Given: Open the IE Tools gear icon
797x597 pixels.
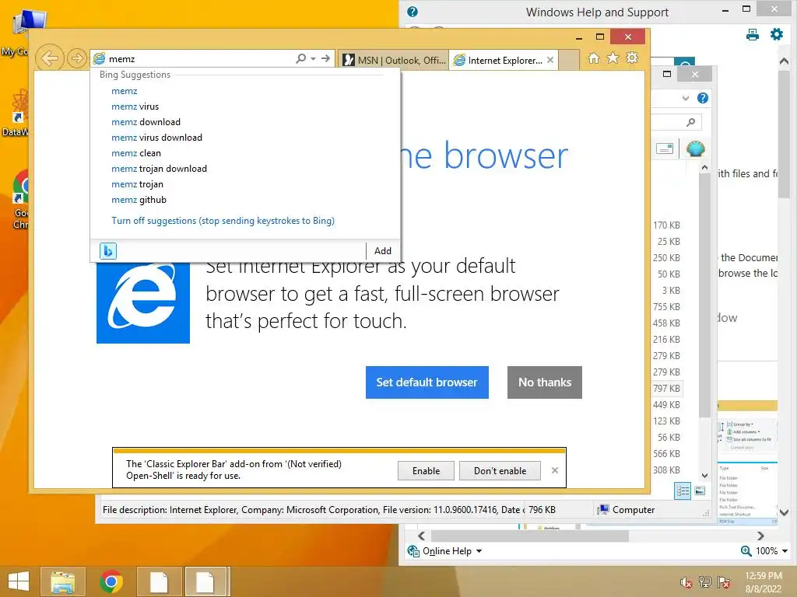Looking at the screenshot, I should [632, 58].
